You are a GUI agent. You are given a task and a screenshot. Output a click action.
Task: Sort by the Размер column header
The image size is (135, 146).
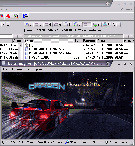point(89,41)
